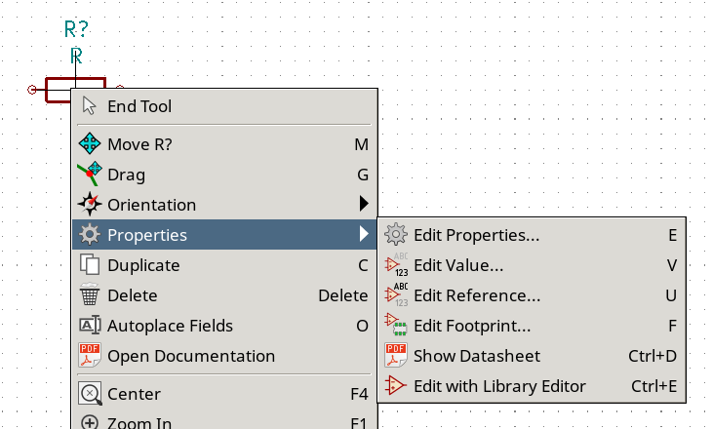
Task: Click the Orientation compass icon
Action: (x=90, y=205)
